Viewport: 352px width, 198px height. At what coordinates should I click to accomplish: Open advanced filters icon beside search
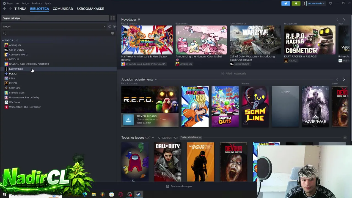pos(112,33)
